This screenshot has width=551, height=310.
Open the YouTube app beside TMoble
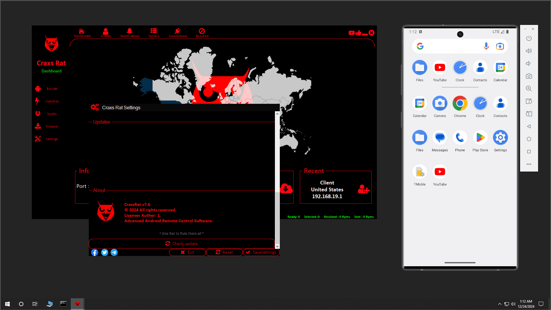(x=440, y=175)
